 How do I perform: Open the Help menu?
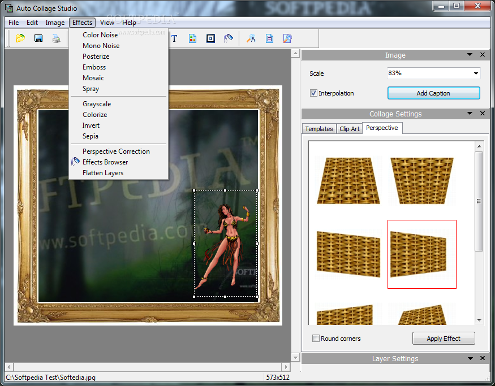point(129,23)
